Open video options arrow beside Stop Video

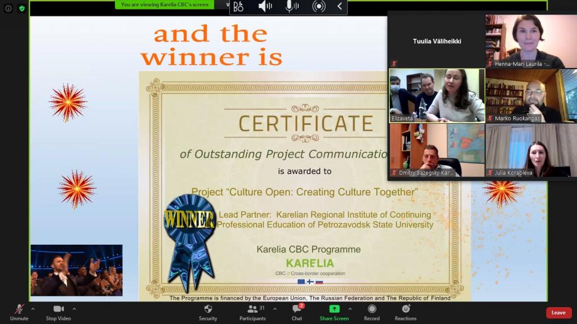(74, 309)
